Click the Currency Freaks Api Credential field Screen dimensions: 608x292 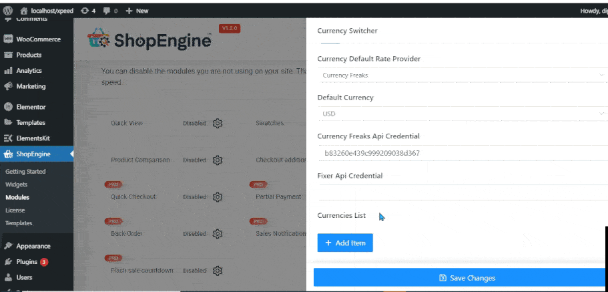point(463,153)
